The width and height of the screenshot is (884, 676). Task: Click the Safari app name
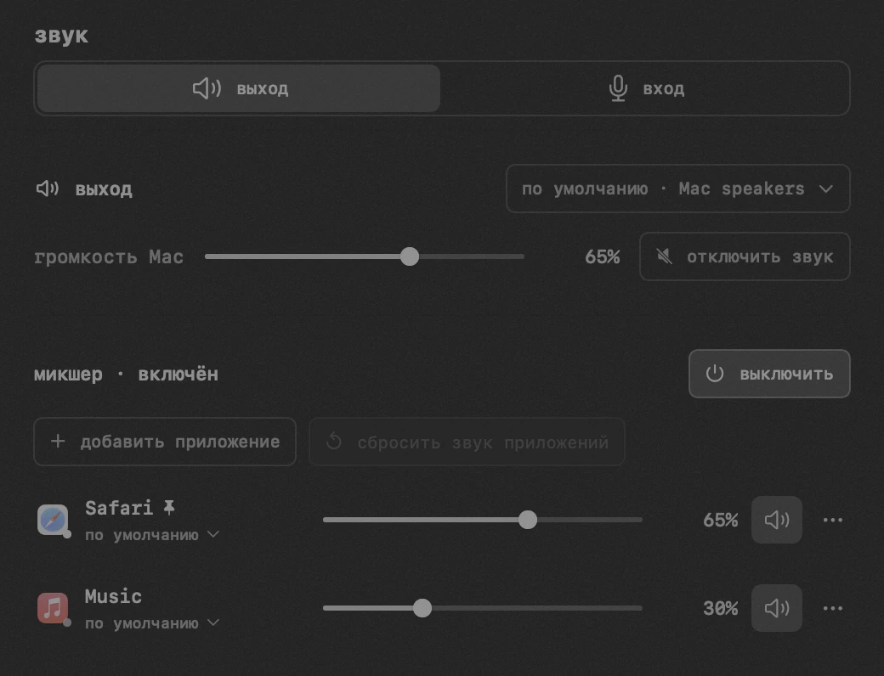(118, 508)
